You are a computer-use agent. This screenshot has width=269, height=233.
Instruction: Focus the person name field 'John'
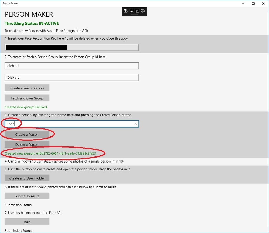pos(72,124)
